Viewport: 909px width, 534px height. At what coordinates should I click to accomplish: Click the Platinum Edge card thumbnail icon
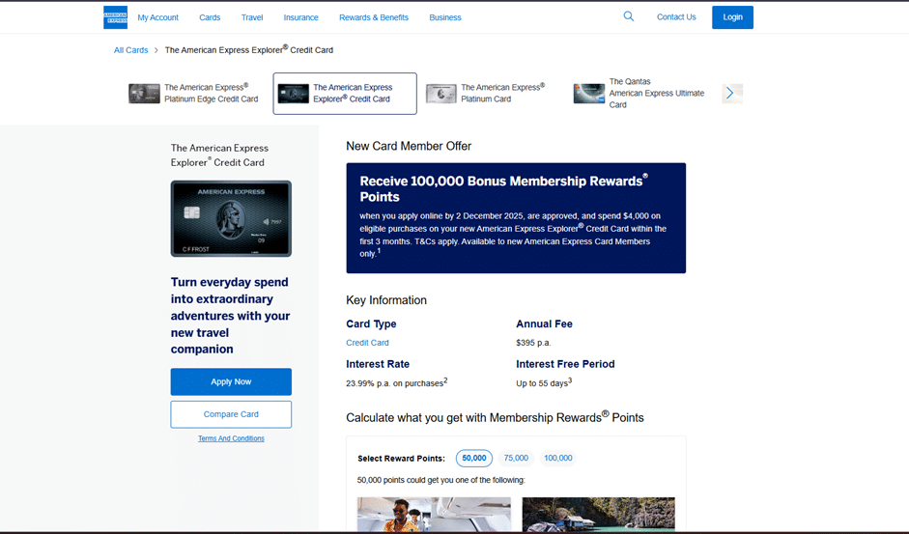tap(144, 94)
